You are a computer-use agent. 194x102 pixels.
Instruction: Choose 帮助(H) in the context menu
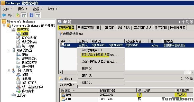coord(101,82)
